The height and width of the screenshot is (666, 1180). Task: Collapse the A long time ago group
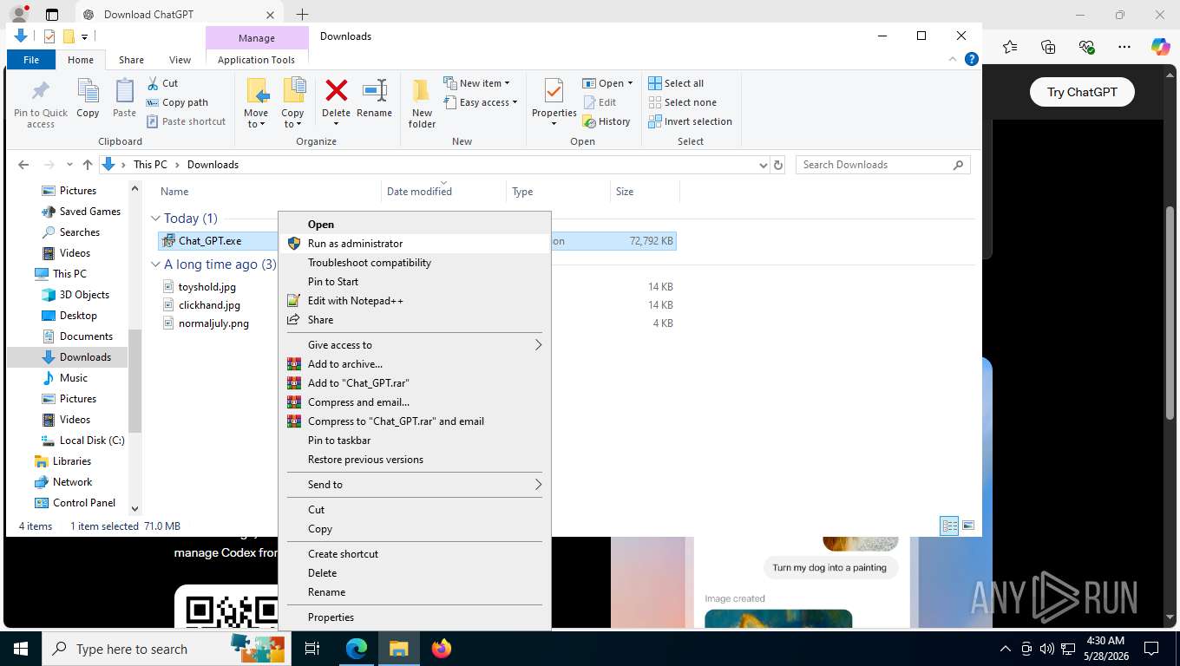click(x=156, y=264)
